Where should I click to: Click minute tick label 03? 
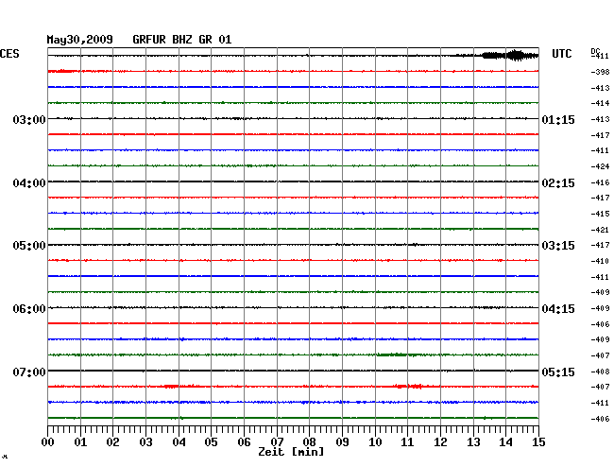click(145, 442)
